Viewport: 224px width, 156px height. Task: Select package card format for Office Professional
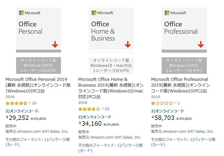point(202,139)
